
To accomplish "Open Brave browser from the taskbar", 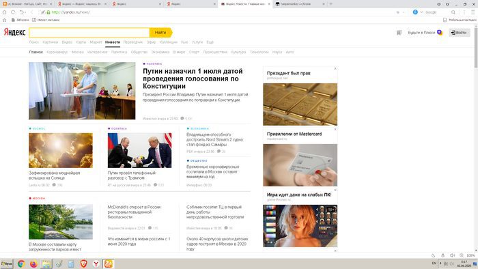I will coord(83,264).
